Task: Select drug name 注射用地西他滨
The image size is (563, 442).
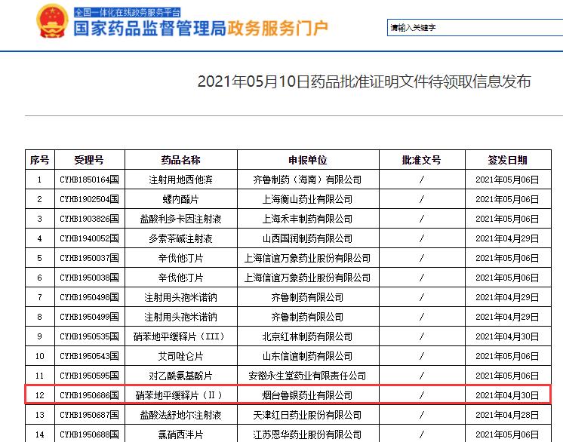Action: tap(180, 180)
